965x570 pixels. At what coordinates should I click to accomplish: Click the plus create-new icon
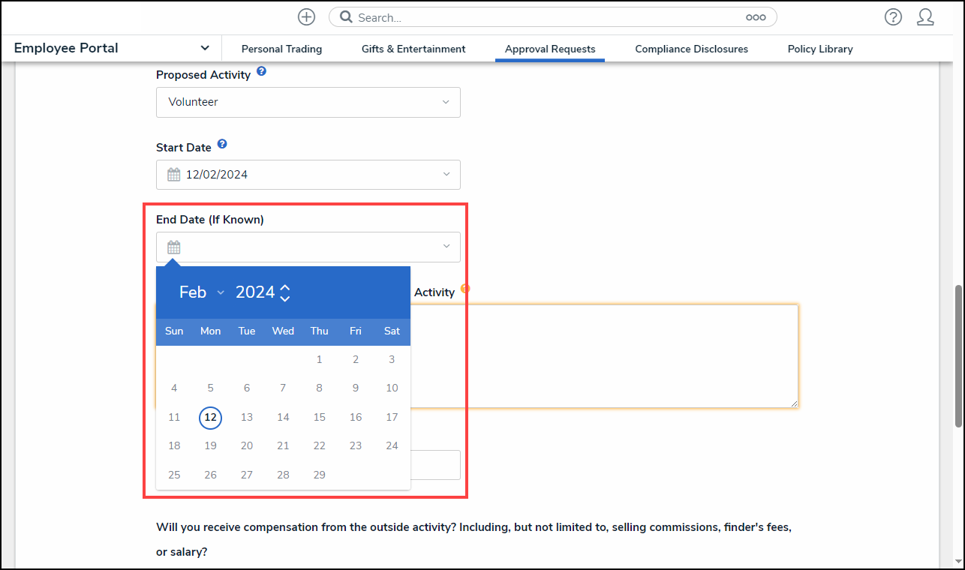[x=306, y=17]
